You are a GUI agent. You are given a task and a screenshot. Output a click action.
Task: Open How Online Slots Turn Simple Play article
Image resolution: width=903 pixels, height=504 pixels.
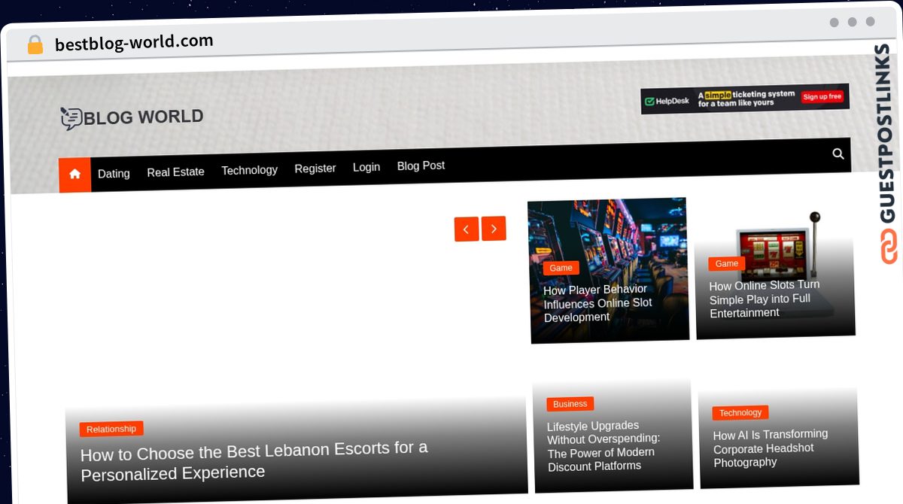(764, 299)
